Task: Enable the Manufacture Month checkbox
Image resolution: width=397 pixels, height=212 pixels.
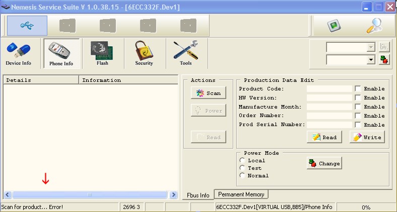Action: point(358,107)
